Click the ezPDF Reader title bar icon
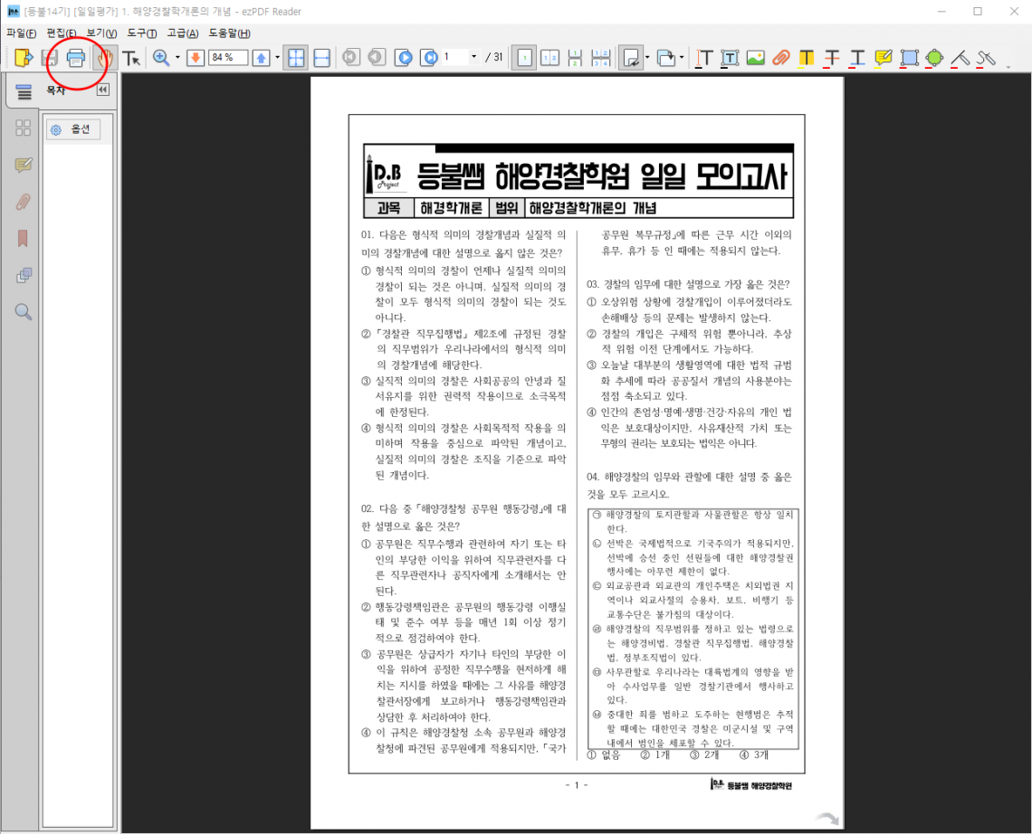1032x834 pixels. tap(14, 11)
